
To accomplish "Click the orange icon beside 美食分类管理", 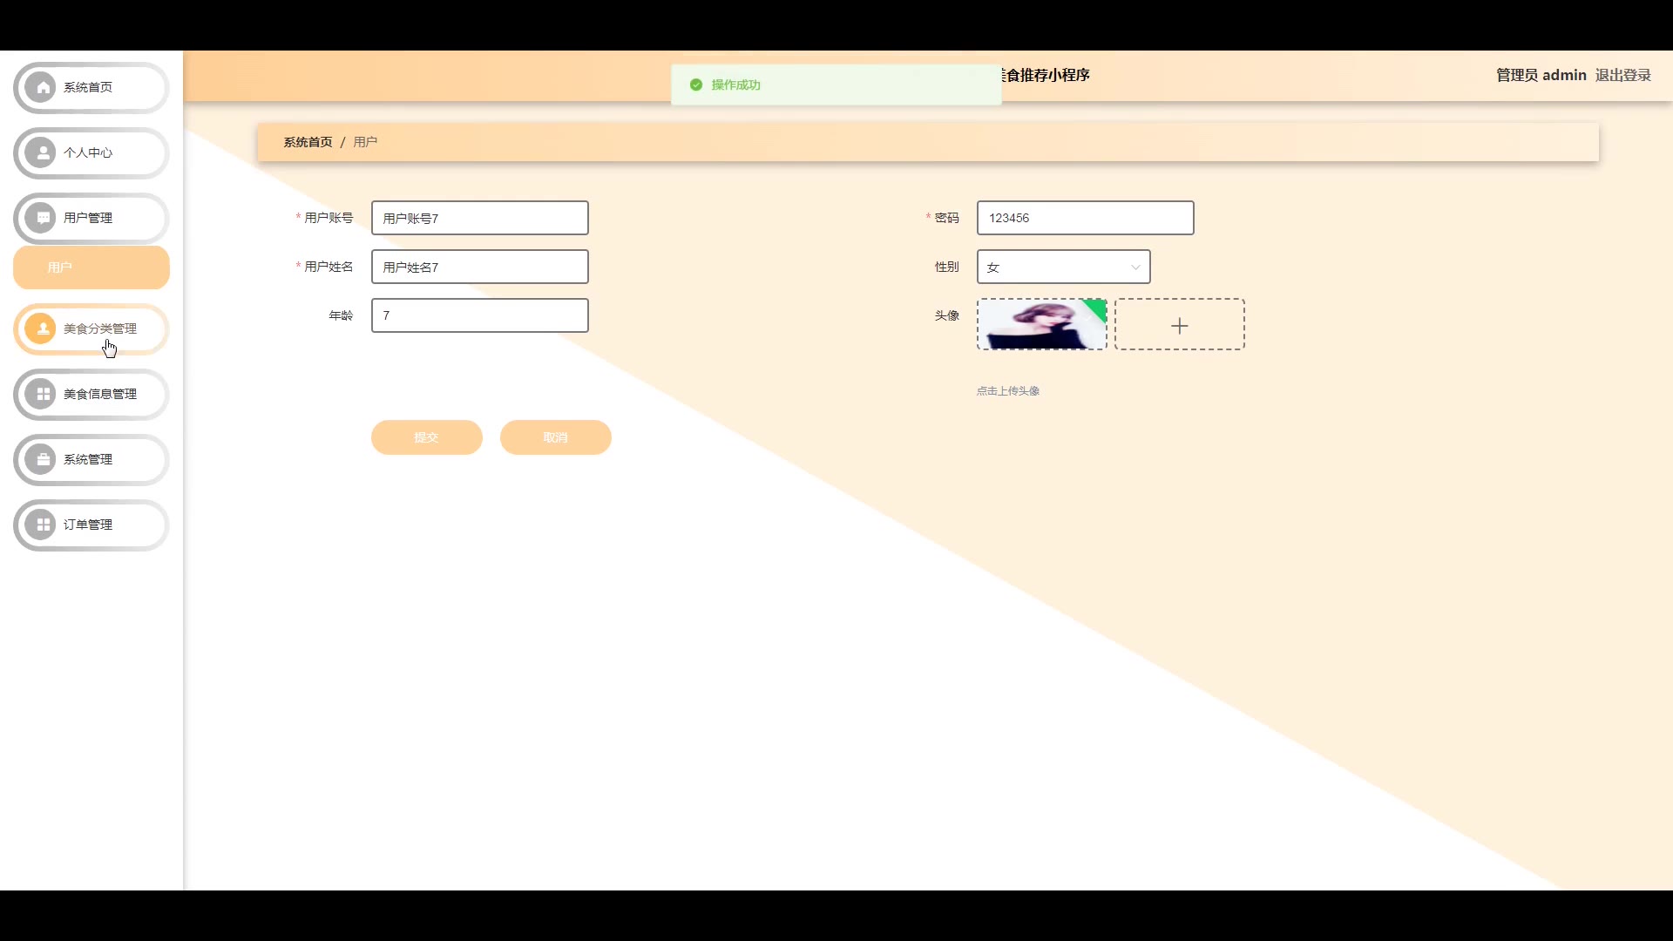I will click(x=41, y=328).
